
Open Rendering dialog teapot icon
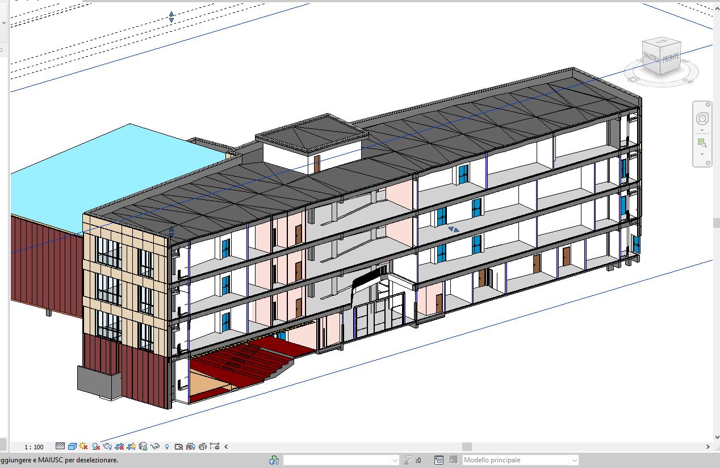[x=107, y=446]
